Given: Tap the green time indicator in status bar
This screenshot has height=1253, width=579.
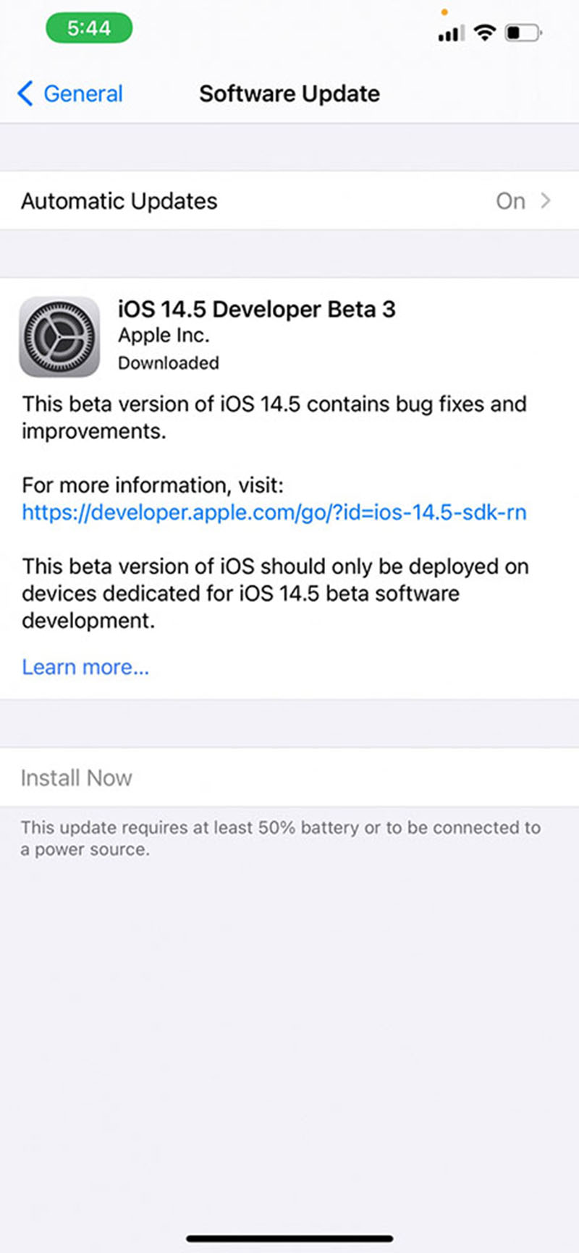Looking at the screenshot, I should 88,27.
